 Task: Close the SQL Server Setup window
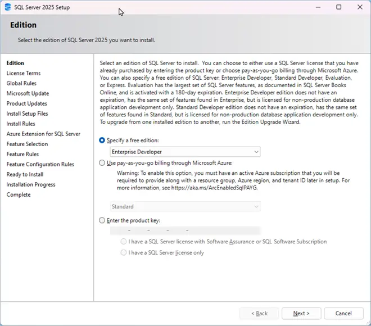[360, 7]
